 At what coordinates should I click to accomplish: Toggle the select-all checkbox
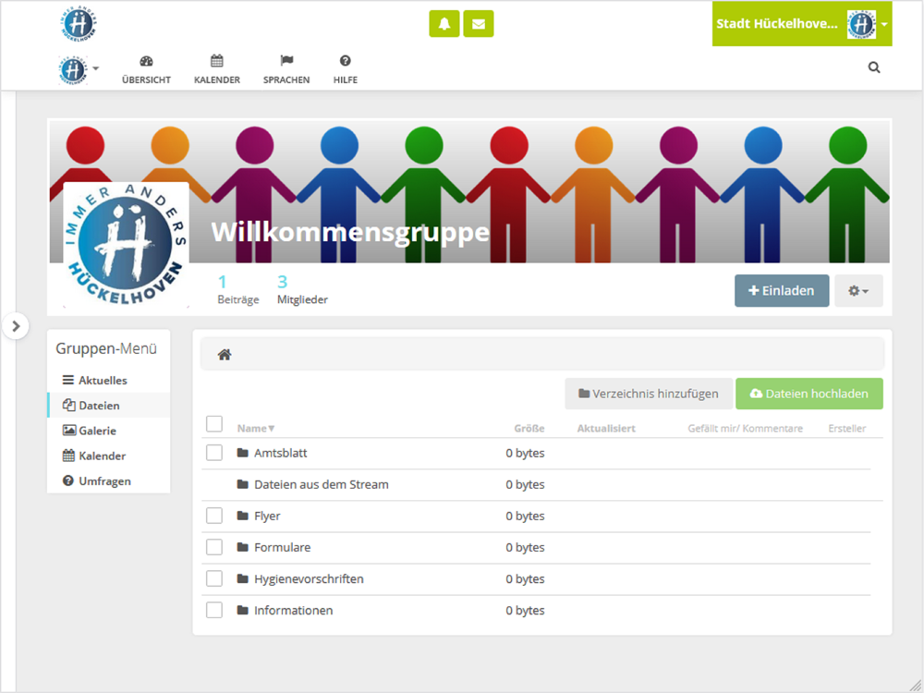[214, 424]
